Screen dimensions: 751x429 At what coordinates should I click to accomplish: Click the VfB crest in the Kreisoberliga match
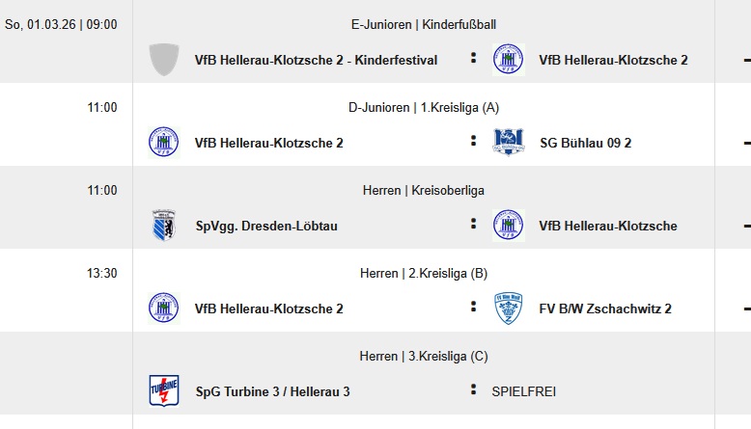508,226
